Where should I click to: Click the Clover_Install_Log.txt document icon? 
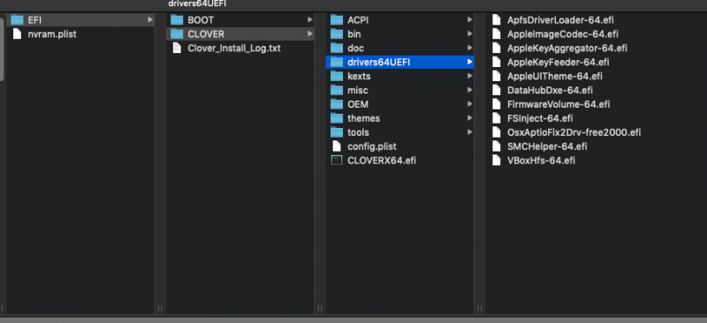click(x=178, y=48)
